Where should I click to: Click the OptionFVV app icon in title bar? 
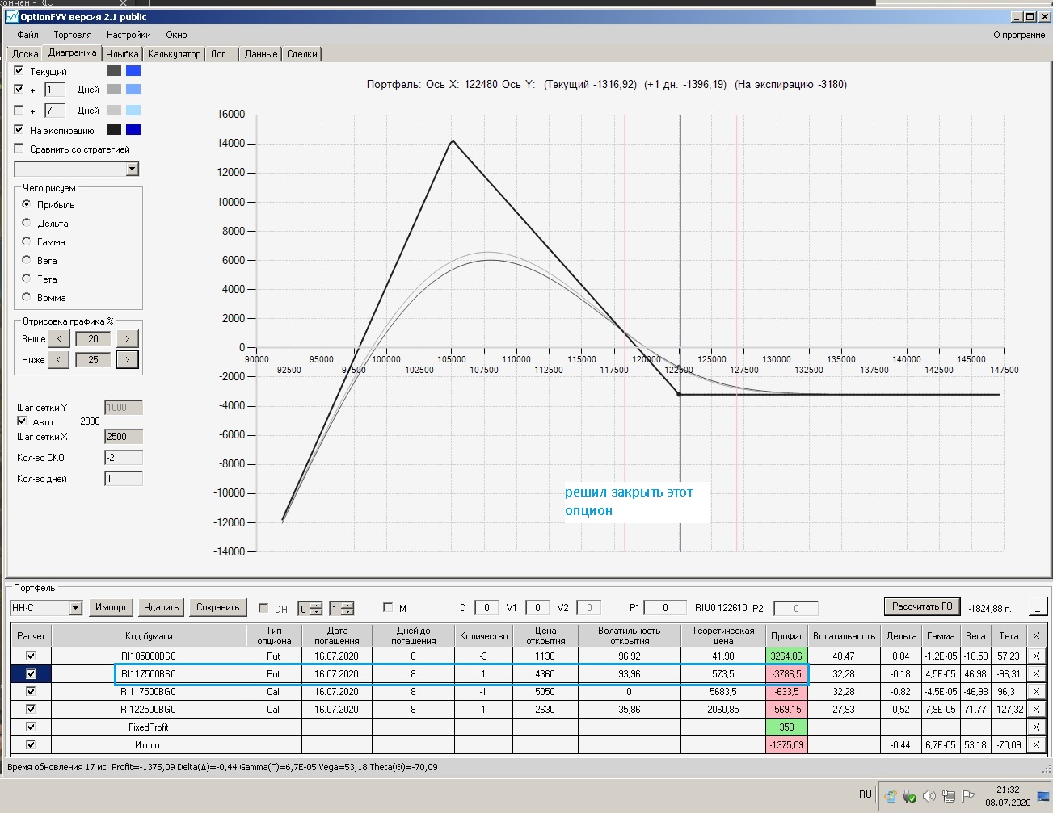click(12, 17)
